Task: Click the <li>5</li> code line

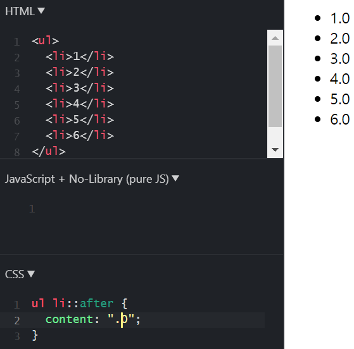Action: point(80,119)
